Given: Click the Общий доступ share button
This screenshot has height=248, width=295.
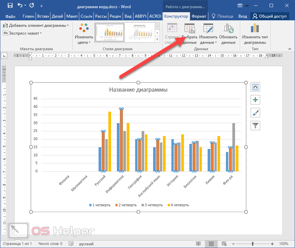Looking at the screenshot, I should 270,16.
